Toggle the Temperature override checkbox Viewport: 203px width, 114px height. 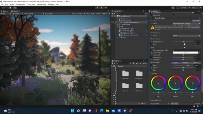151,42
